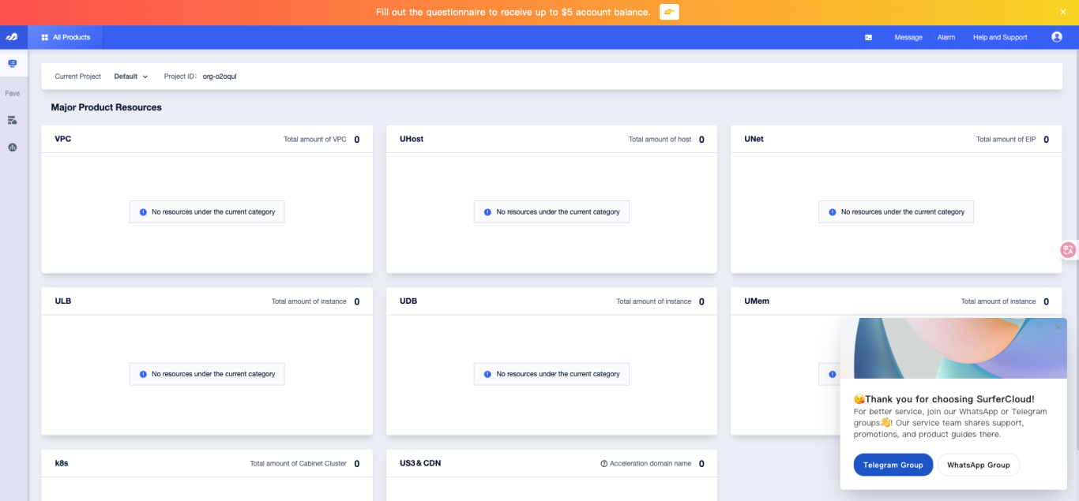Click UHost no resources message
This screenshot has width=1079, height=501.
click(551, 212)
